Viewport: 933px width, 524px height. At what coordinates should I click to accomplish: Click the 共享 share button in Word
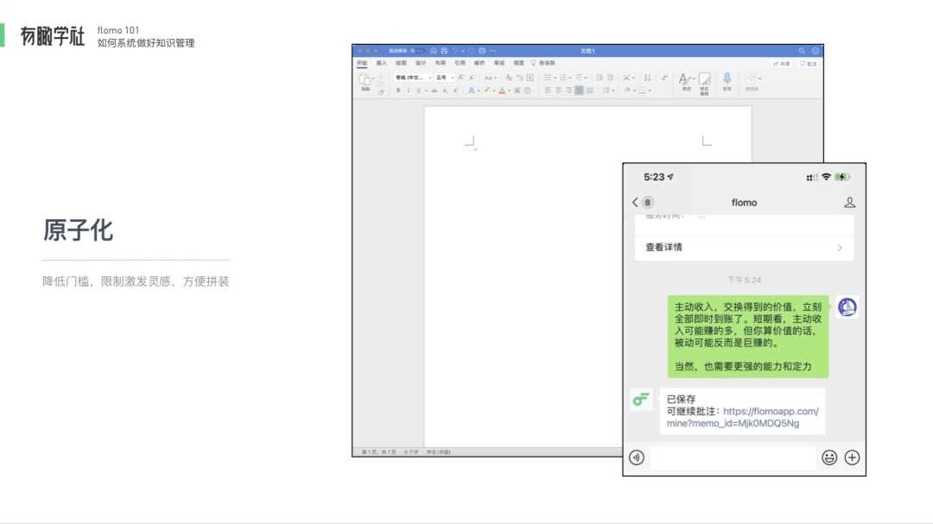tap(781, 64)
